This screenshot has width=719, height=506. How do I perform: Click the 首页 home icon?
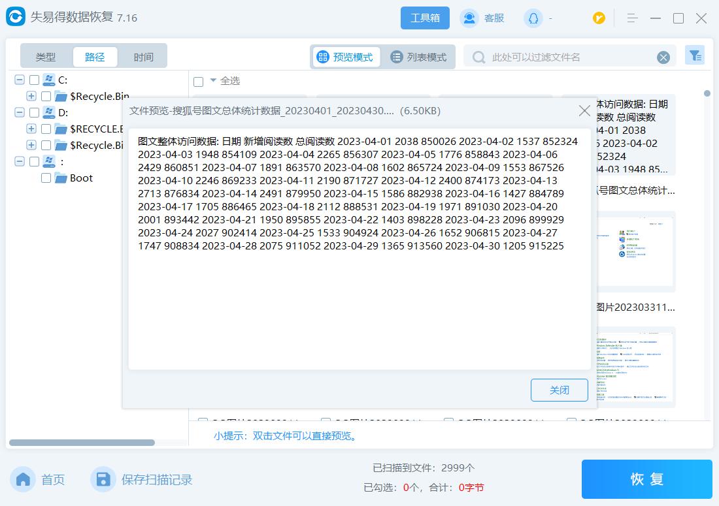tap(23, 479)
